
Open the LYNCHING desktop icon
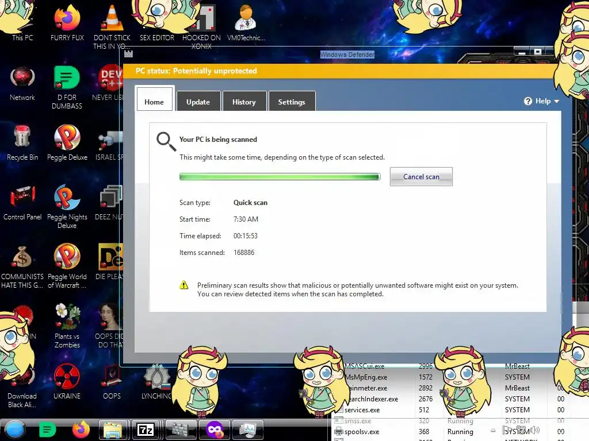(156, 381)
